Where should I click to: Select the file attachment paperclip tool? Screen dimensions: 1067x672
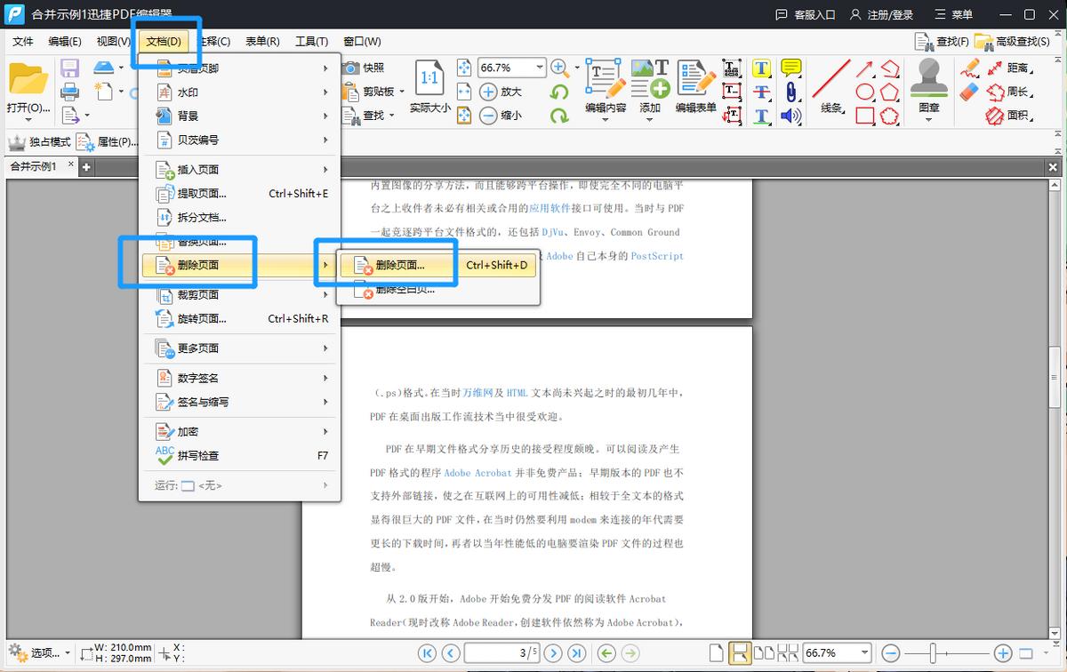pos(790,92)
